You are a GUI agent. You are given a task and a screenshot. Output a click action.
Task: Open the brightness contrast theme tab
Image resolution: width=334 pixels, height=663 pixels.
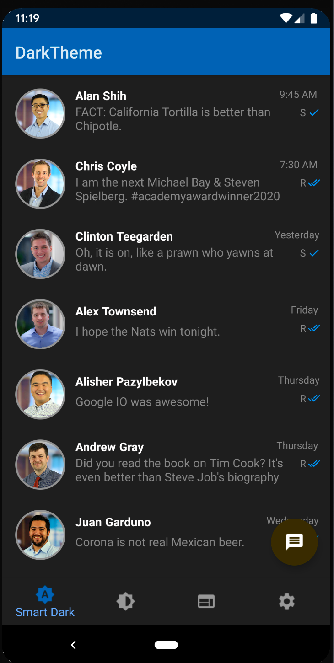(x=125, y=601)
